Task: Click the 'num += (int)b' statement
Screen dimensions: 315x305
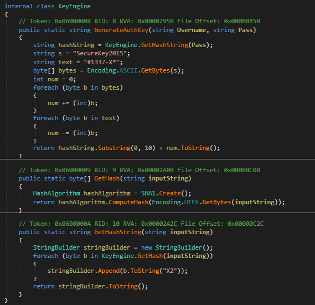Action: (73, 103)
